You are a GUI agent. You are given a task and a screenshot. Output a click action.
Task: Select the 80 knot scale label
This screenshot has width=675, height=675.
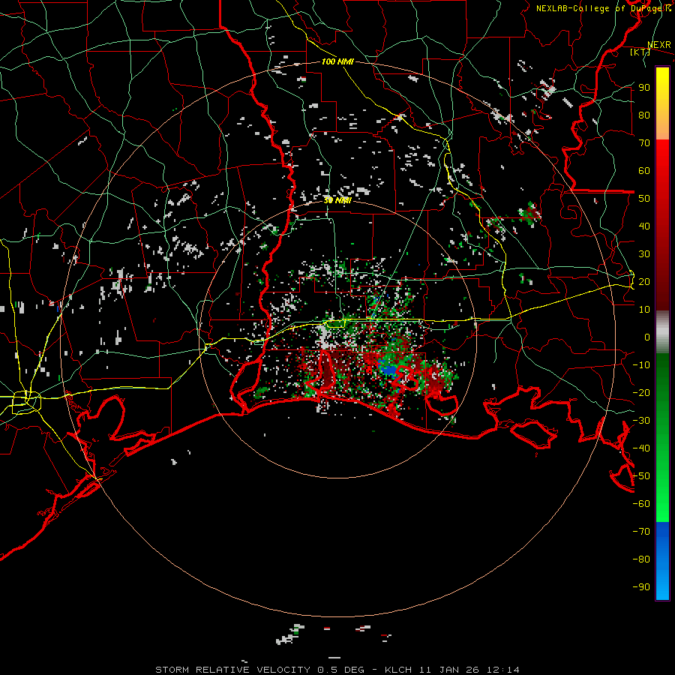(x=644, y=115)
